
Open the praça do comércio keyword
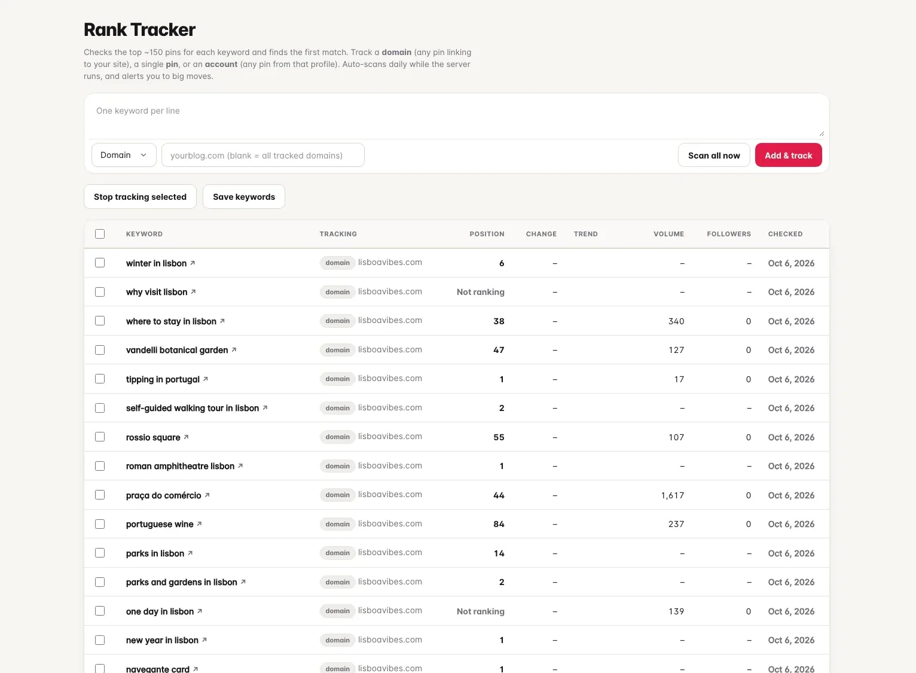tap(164, 495)
